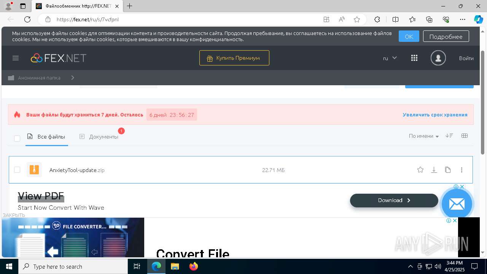
Task: Click 'Подробнее' cookie details button
Action: pyautogui.click(x=446, y=37)
